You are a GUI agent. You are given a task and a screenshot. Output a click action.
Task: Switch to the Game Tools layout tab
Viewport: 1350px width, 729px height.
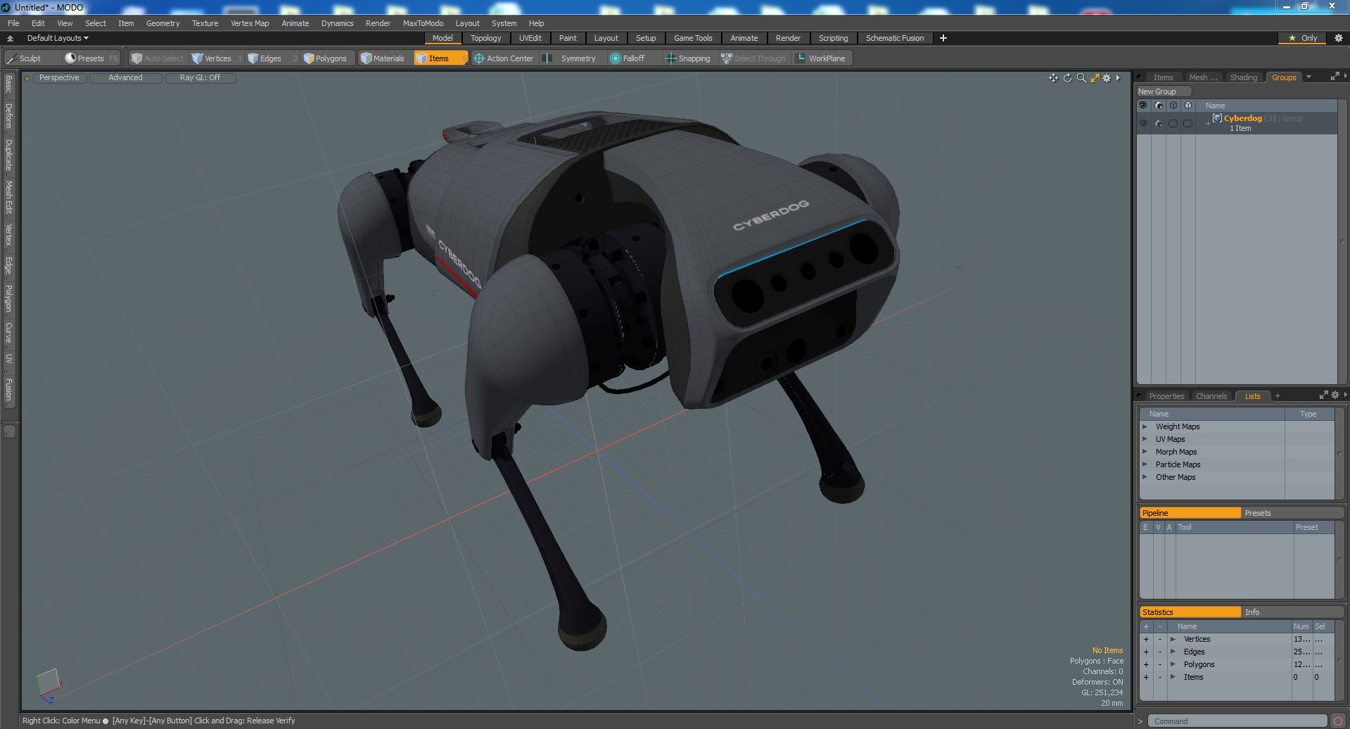[x=693, y=38]
